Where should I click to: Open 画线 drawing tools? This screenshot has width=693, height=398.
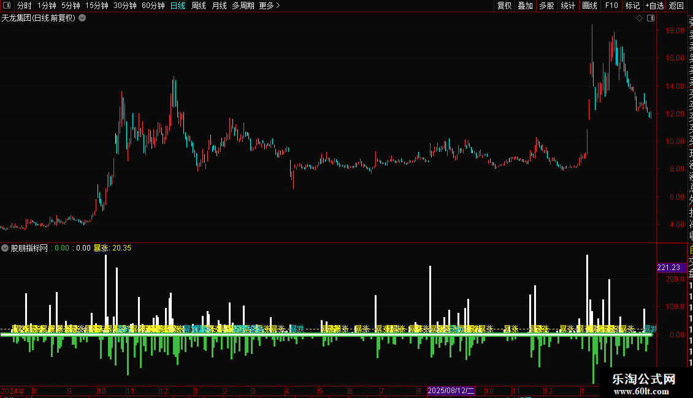tap(589, 6)
